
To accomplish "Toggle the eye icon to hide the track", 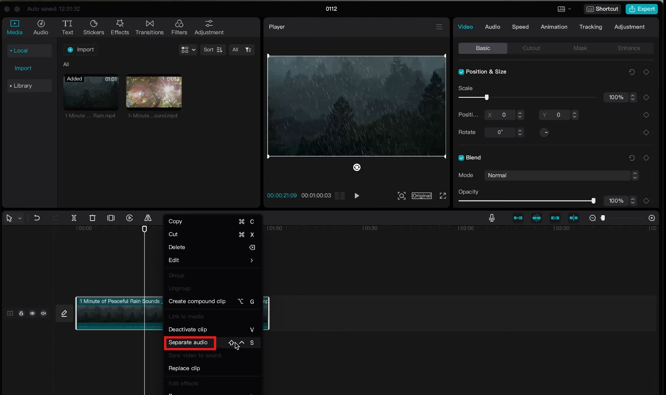I will (x=32, y=313).
